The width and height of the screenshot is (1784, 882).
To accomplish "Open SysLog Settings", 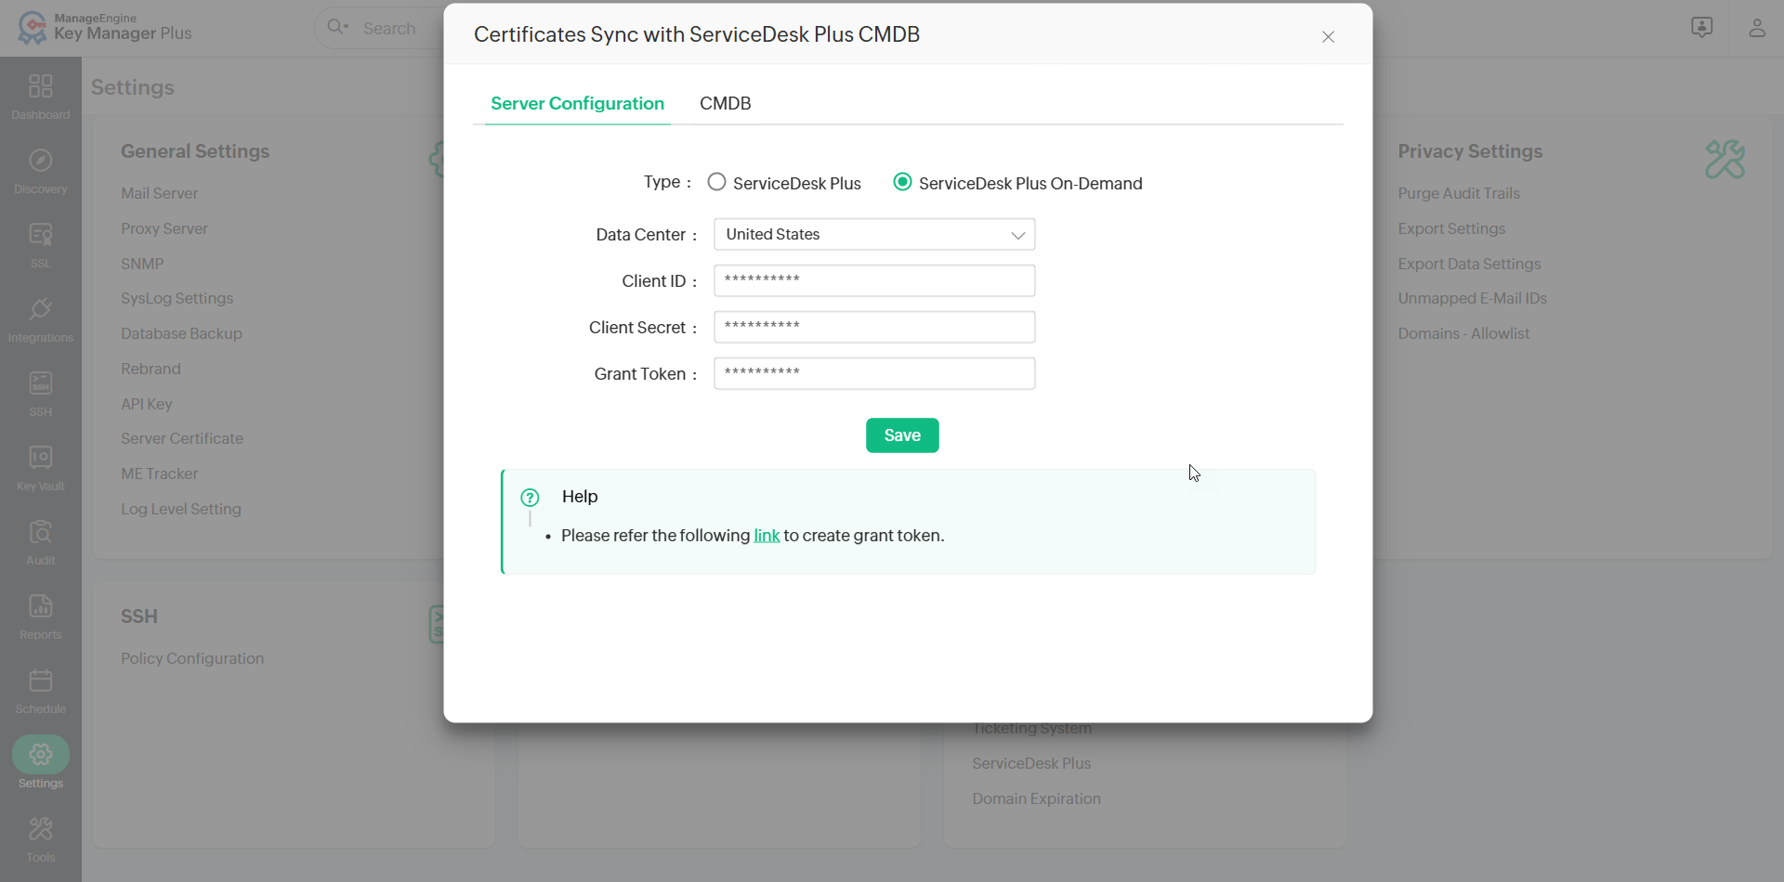I will click(x=177, y=299).
